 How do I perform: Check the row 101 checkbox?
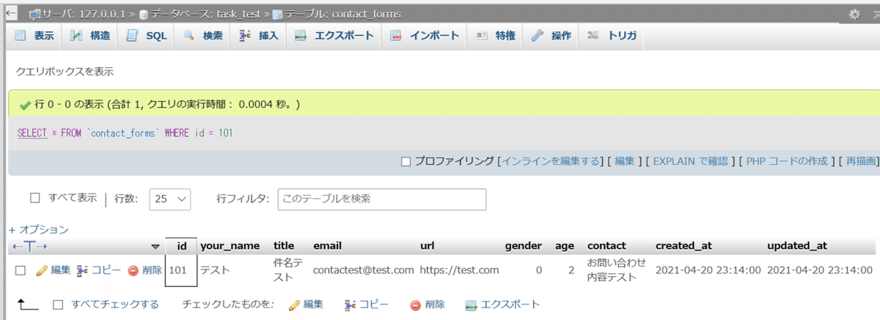(21, 270)
